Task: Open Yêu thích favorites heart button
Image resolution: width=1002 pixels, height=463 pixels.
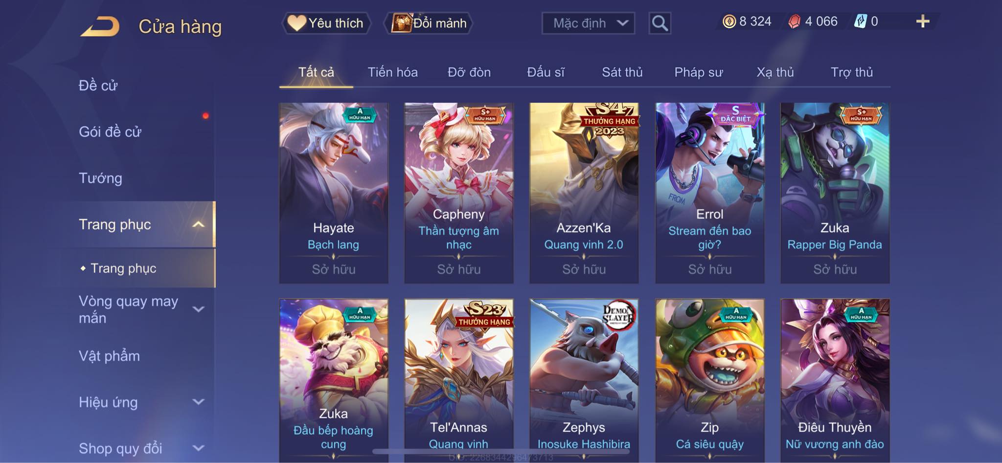Action: point(326,23)
